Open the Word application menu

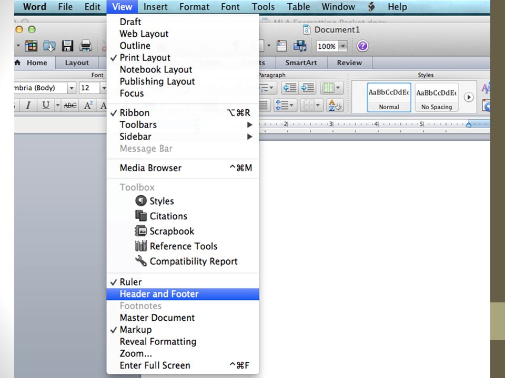click(x=35, y=6)
